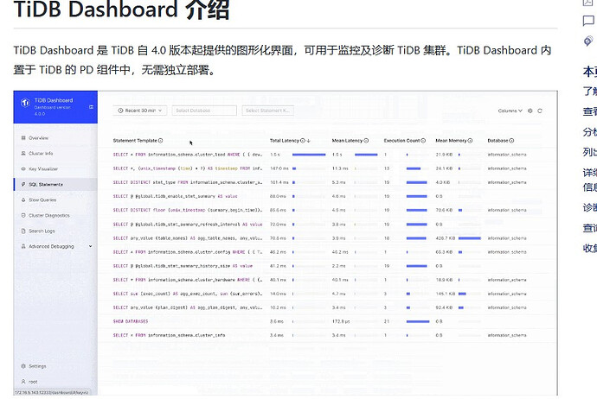This screenshot has width=597, height=399.
Task: Click the Key Visualizer eye icon
Action: tap(23, 168)
